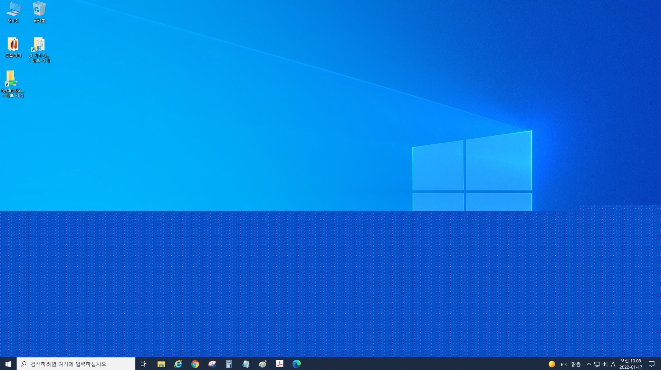The image size is (661, 370).
Task: Open the -6°C 맑음 weather widget
Action: tap(565, 364)
